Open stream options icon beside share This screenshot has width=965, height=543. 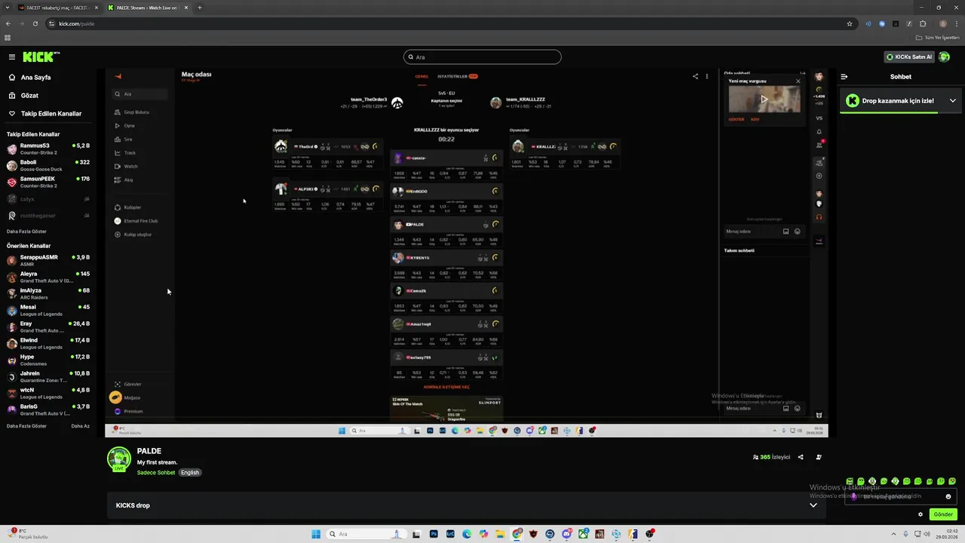819,457
